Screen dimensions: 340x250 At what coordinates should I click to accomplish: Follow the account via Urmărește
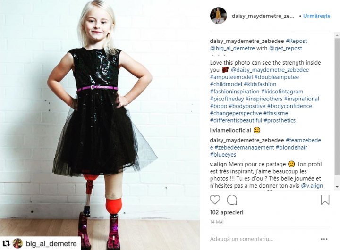point(316,16)
